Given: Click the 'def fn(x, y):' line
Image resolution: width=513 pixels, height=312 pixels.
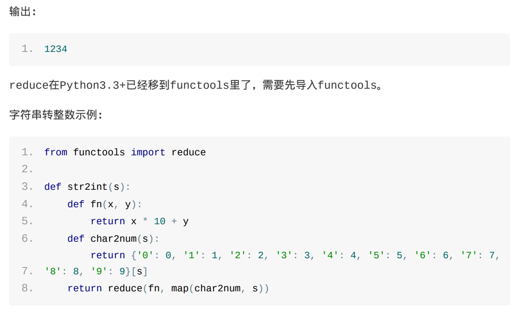Looking at the screenshot, I should 105,204.
